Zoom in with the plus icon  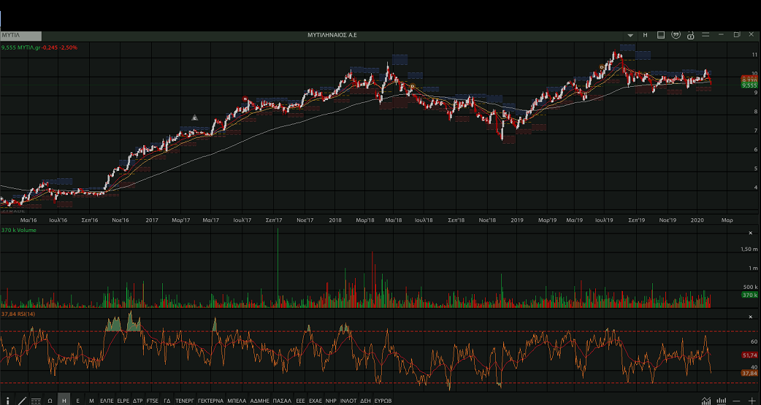tap(752, 400)
